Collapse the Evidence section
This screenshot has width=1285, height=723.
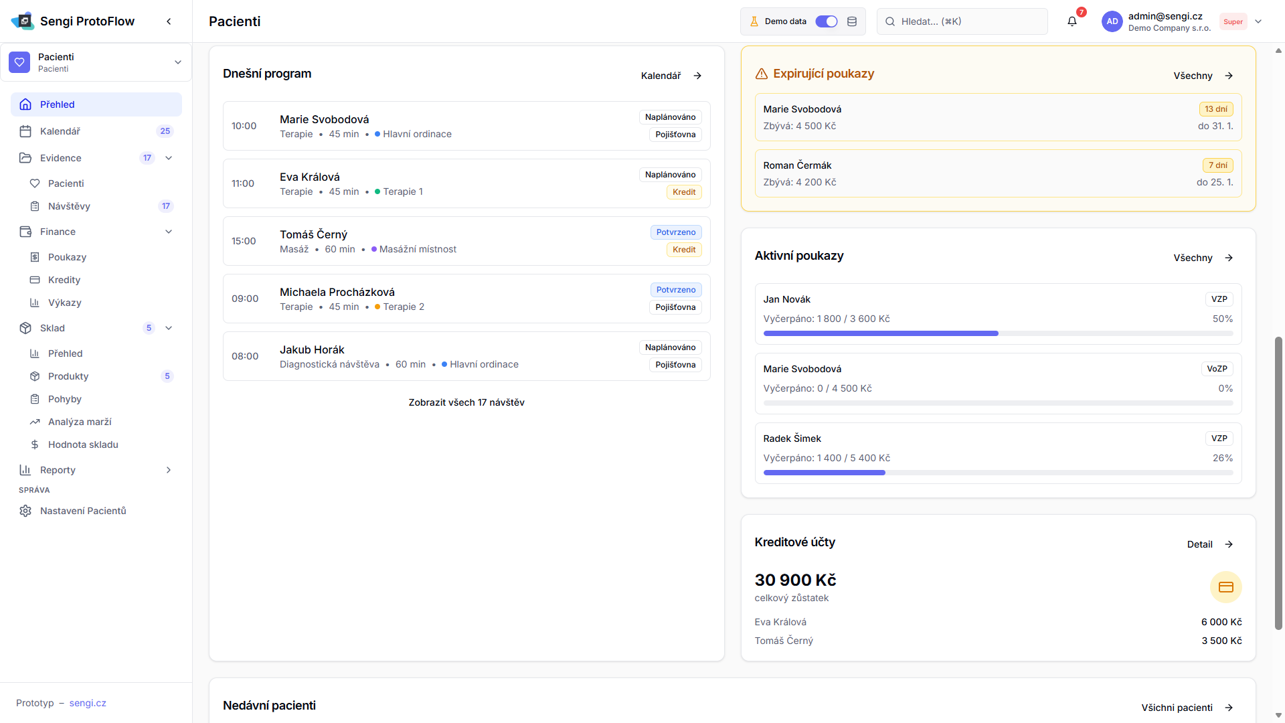(x=169, y=158)
